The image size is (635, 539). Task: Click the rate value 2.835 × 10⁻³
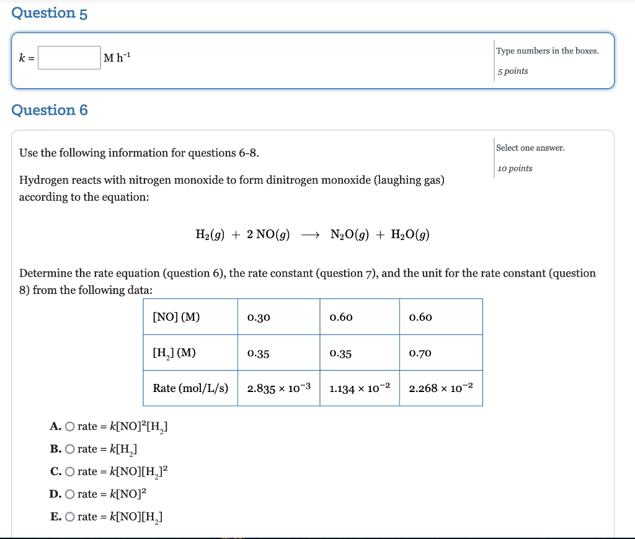tap(278, 388)
